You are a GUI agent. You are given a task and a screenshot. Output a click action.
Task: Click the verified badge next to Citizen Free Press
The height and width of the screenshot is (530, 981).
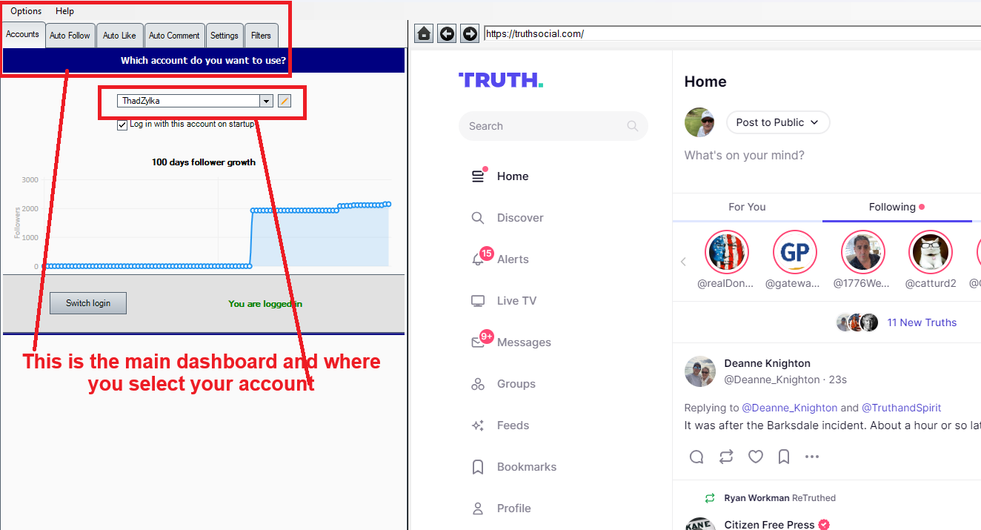[x=824, y=525]
